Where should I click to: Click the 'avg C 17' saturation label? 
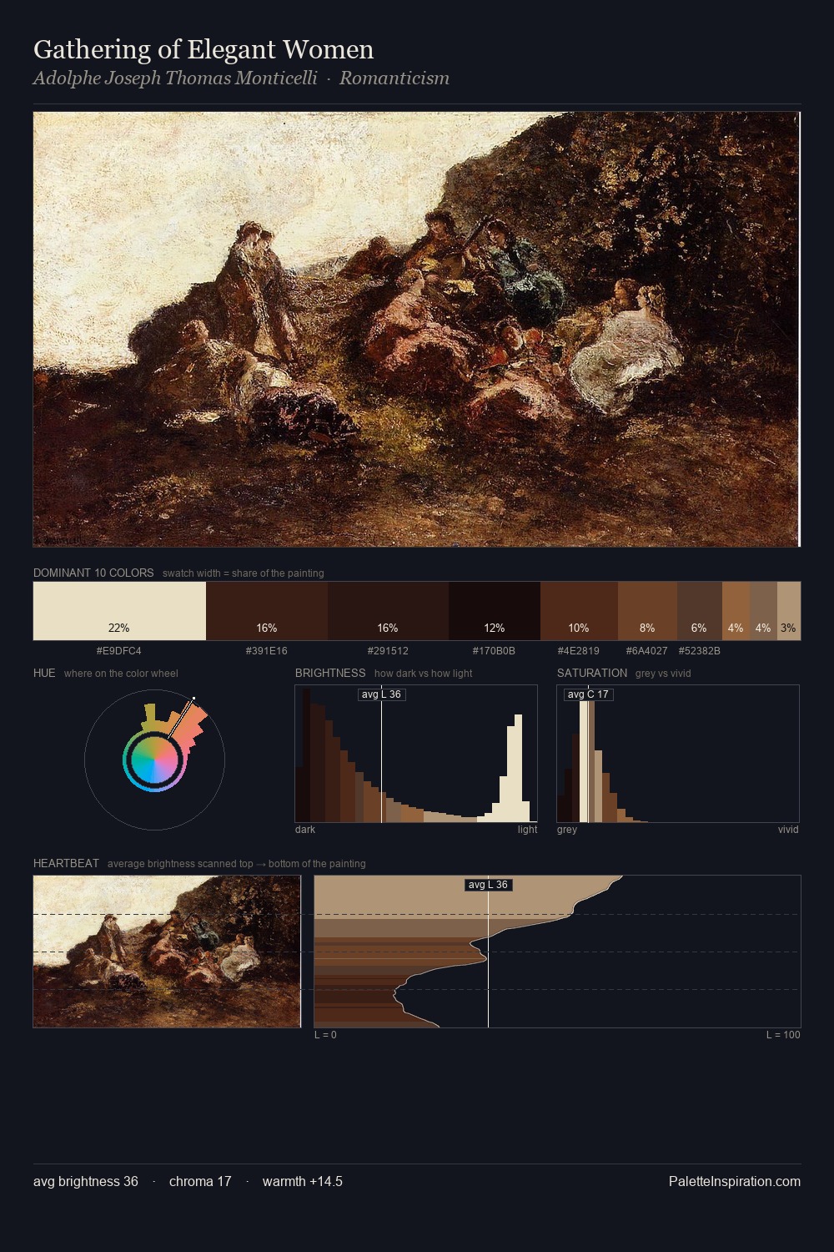[x=588, y=694]
